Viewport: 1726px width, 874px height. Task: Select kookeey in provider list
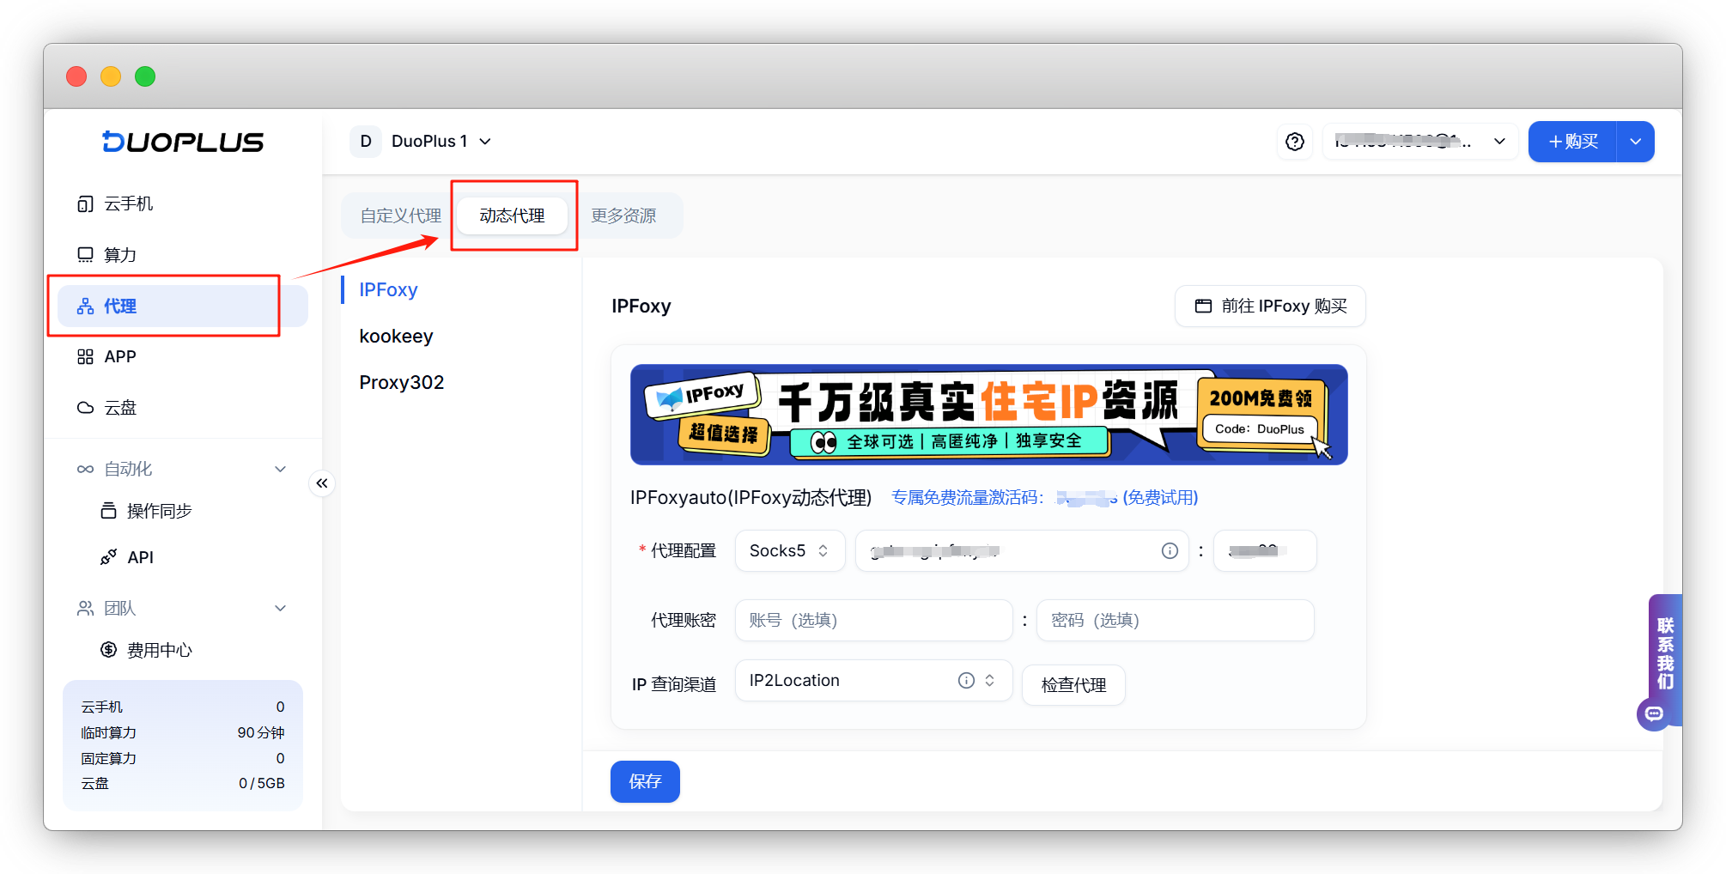click(396, 337)
